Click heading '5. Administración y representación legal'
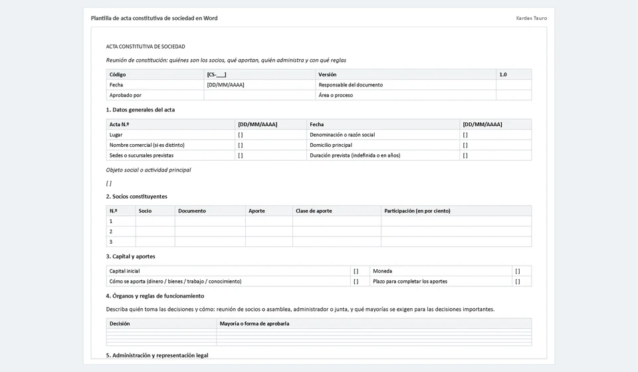The width and height of the screenshot is (638, 372). 157,355
